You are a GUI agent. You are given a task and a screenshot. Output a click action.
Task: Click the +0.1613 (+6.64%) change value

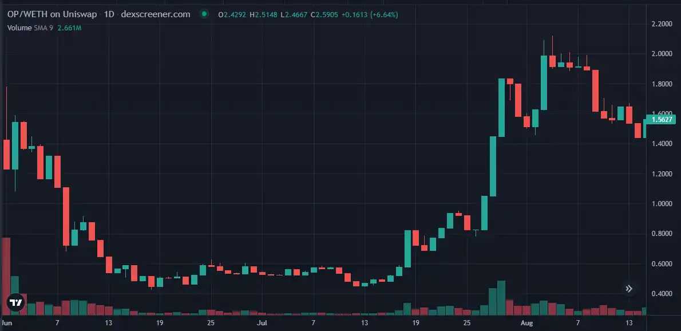370,14
